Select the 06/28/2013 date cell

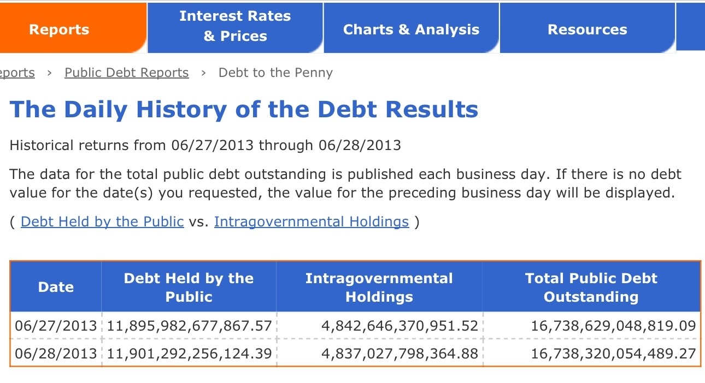56,354
